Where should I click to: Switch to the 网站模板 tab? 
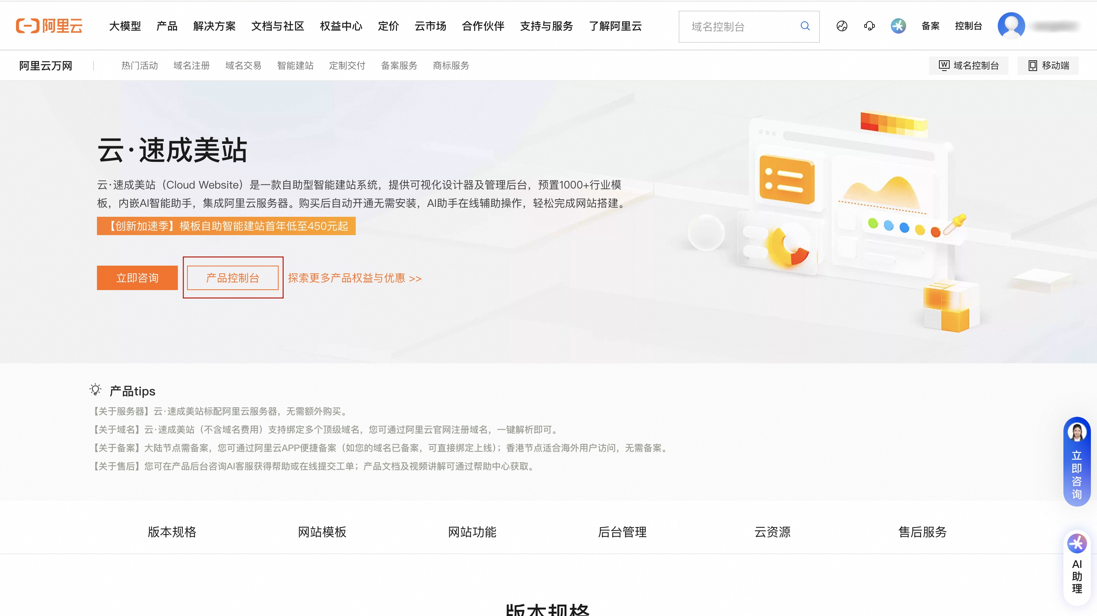(322, 532)
